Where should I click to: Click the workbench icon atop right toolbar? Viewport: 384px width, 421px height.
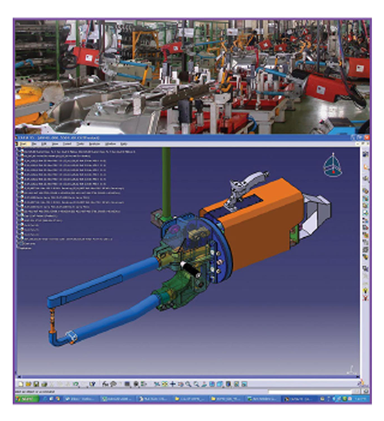365,154
